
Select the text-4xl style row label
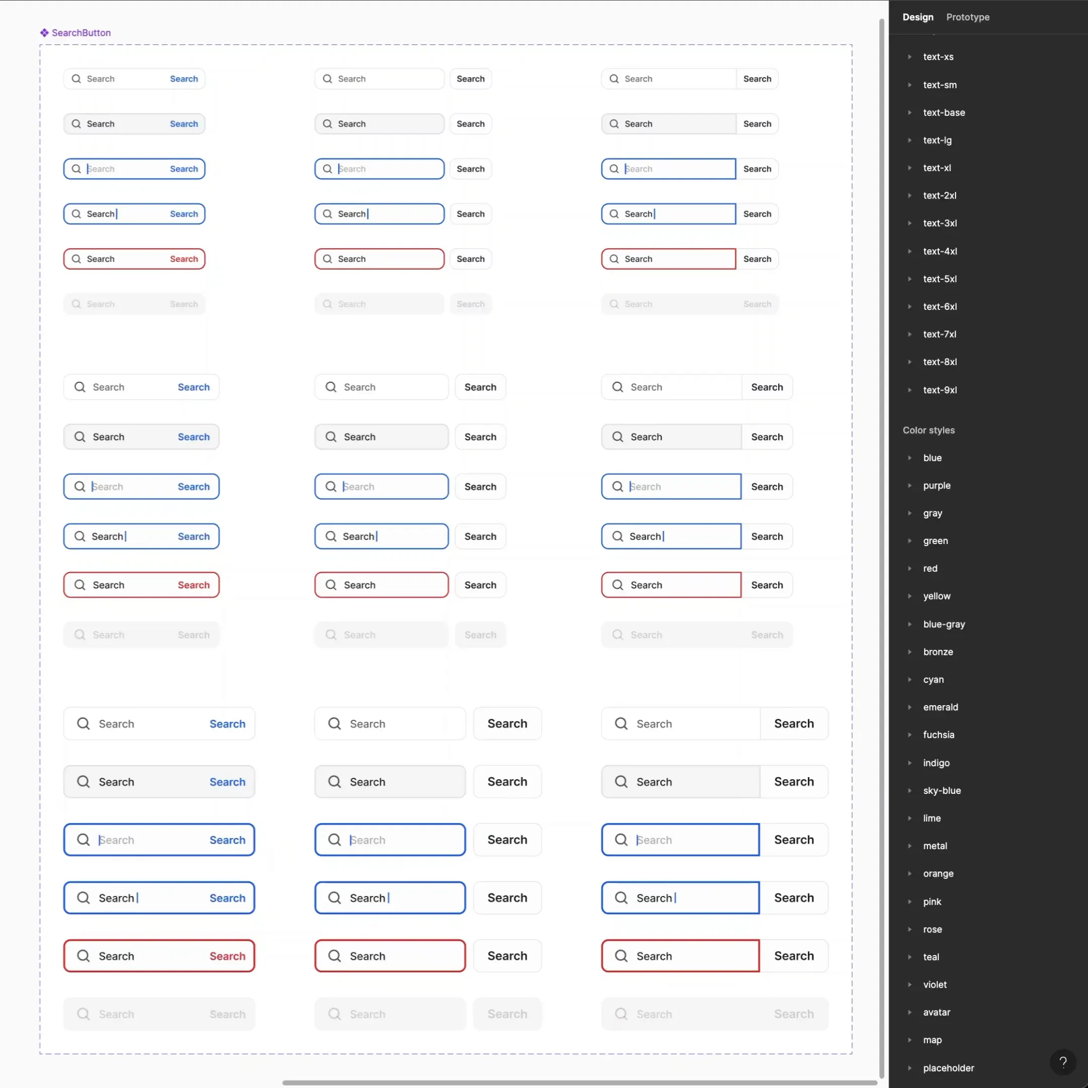tap(940, 251)
